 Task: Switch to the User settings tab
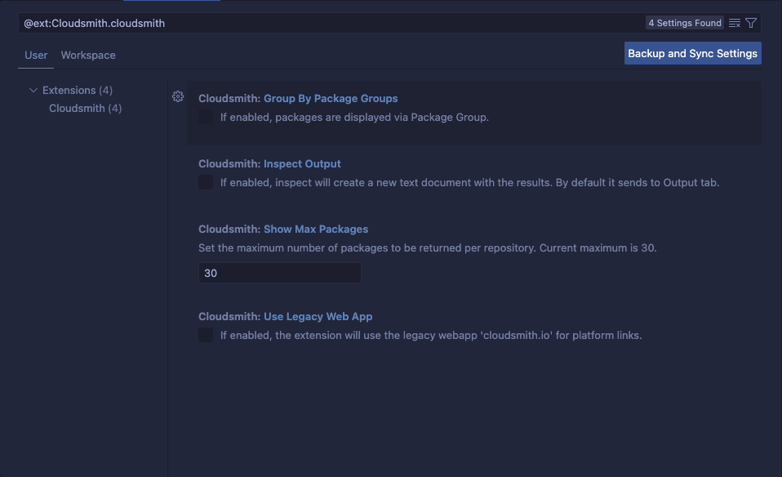[36, 55]
